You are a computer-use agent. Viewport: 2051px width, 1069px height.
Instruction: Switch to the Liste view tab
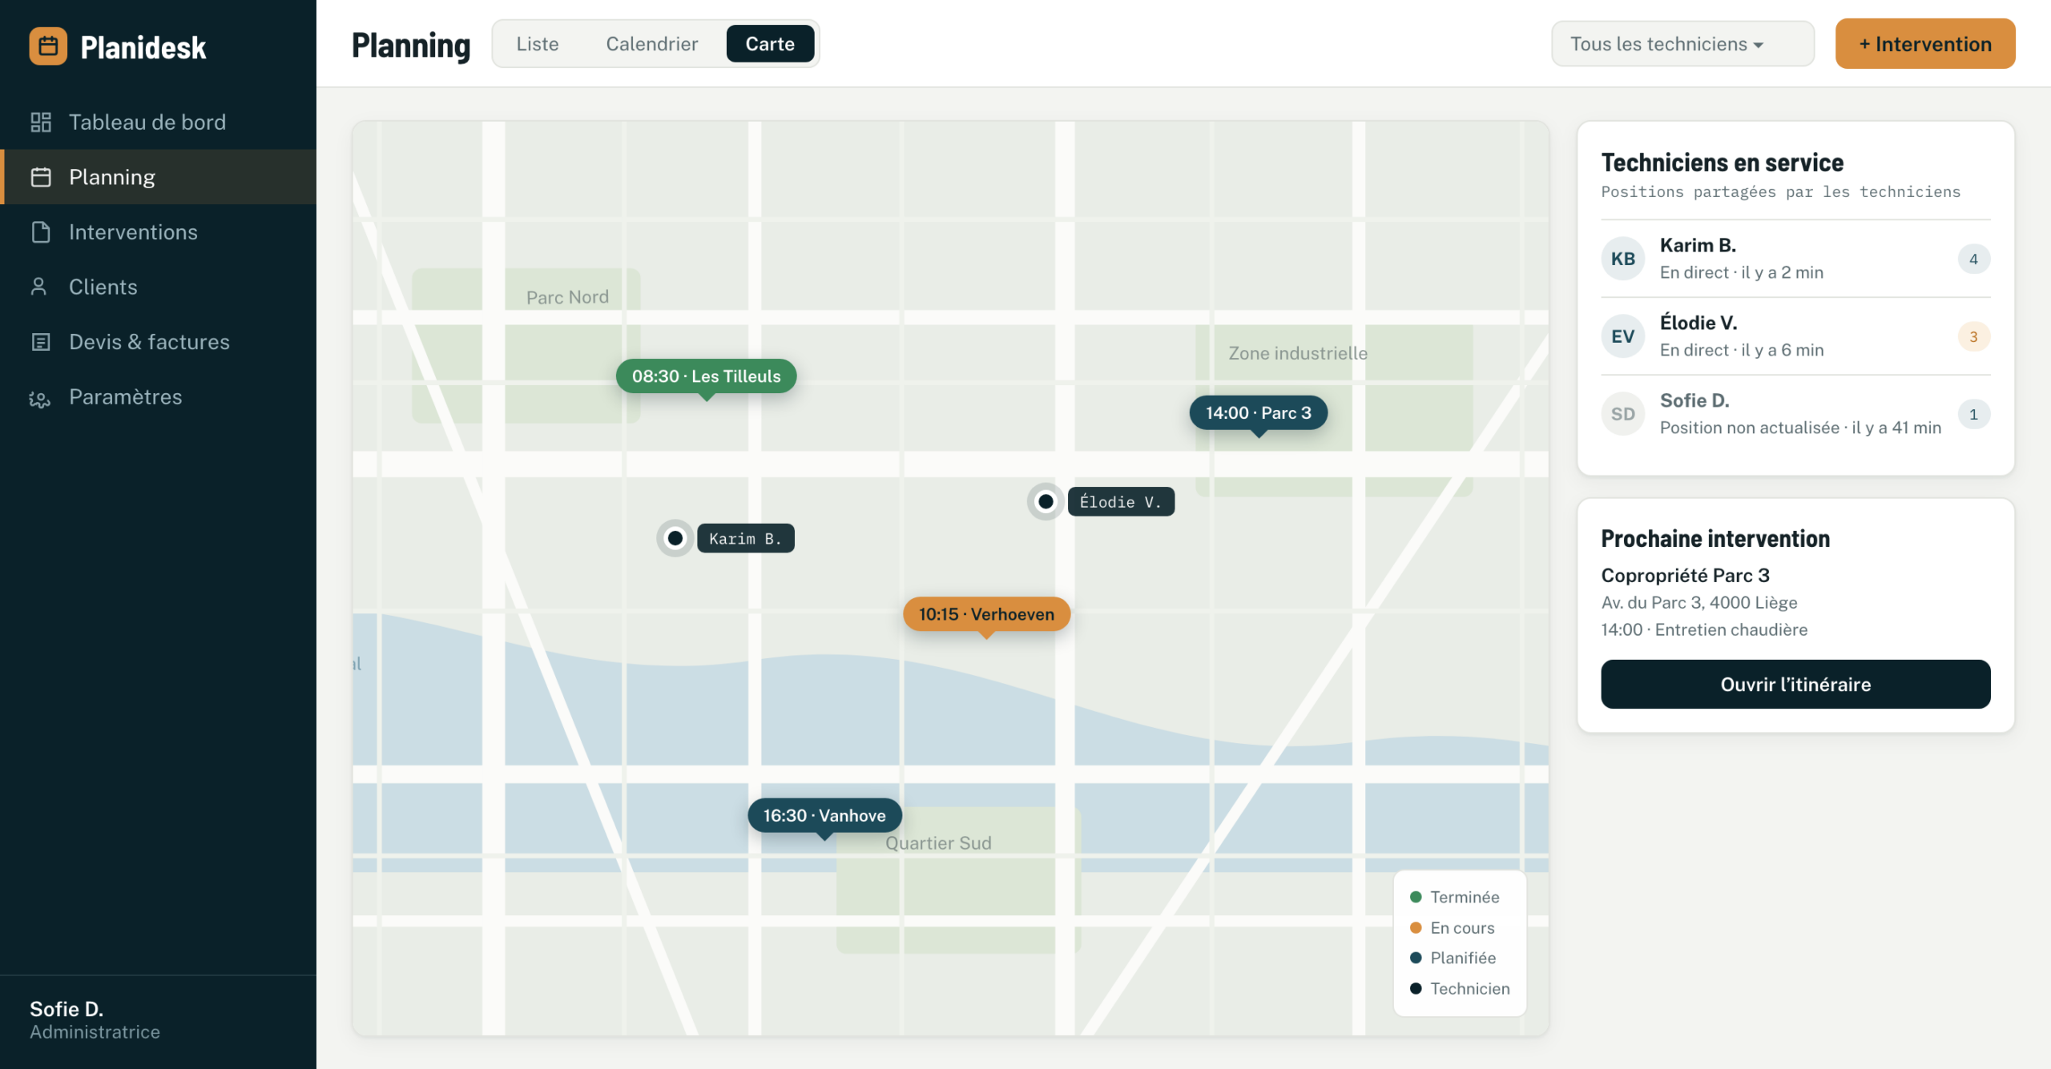point(537,44)
